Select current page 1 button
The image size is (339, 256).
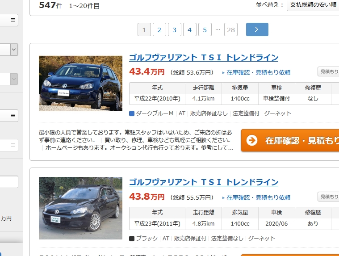click(144, 29)
